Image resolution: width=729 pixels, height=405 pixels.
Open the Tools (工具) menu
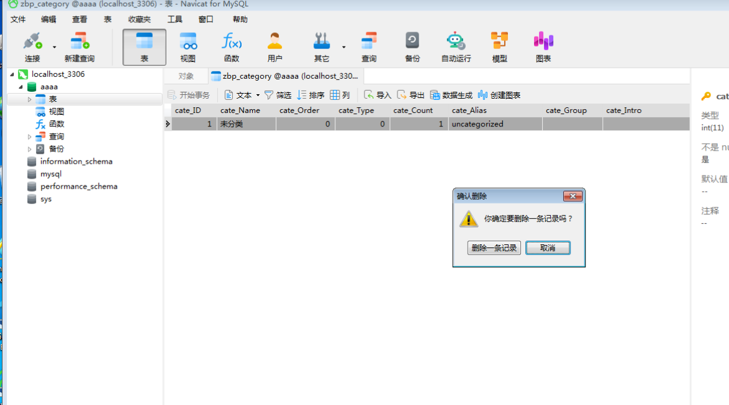point(175,19)
